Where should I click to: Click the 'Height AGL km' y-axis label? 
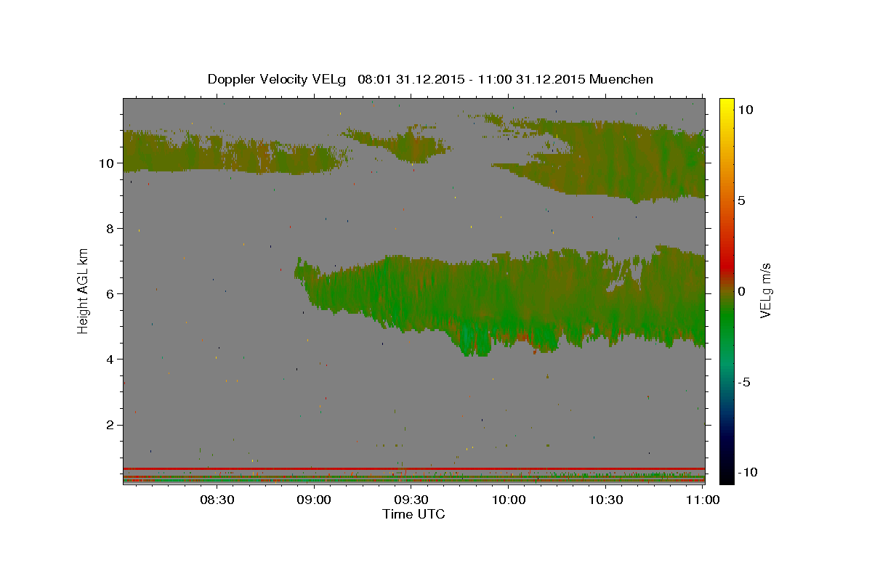point(84,290)
